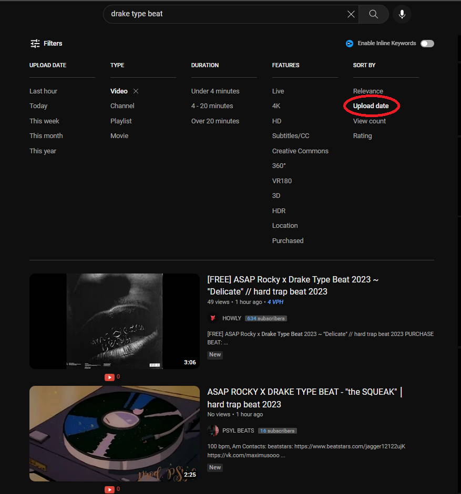Enable the HDR feature filter

[x=279, y=211]
